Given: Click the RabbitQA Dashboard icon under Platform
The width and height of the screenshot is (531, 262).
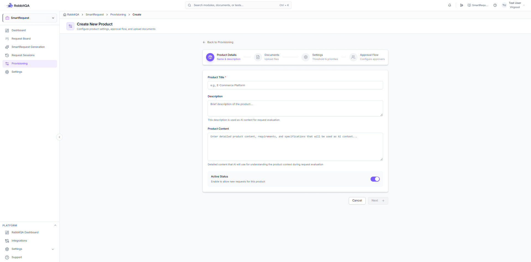Looking at the screenshot, I should pyautogui.click(x=7, y=232).
